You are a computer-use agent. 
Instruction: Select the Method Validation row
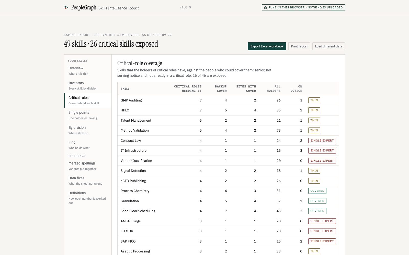pyautogui.click(x=228, y=130)
